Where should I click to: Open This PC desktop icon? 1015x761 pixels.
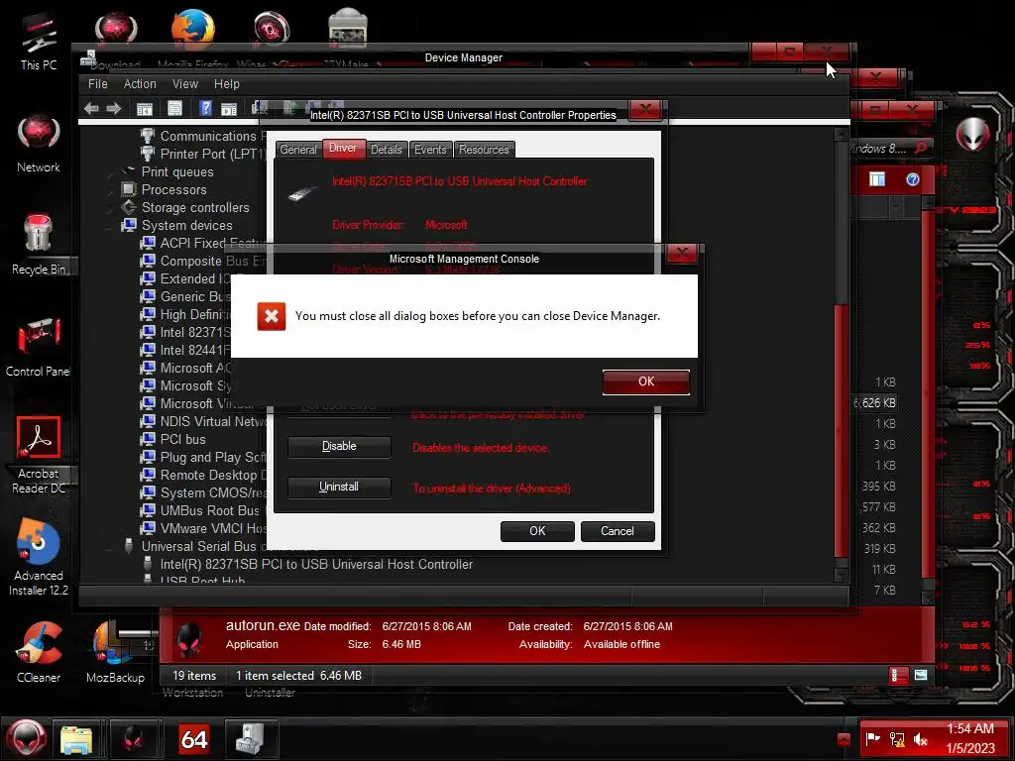pos(39,42)
